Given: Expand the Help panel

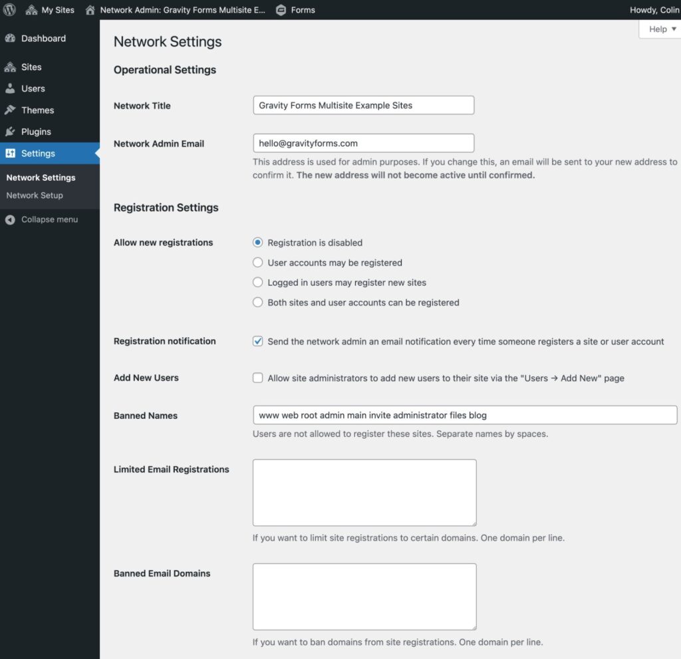Looking at the screenshot, I should (659, 29).
